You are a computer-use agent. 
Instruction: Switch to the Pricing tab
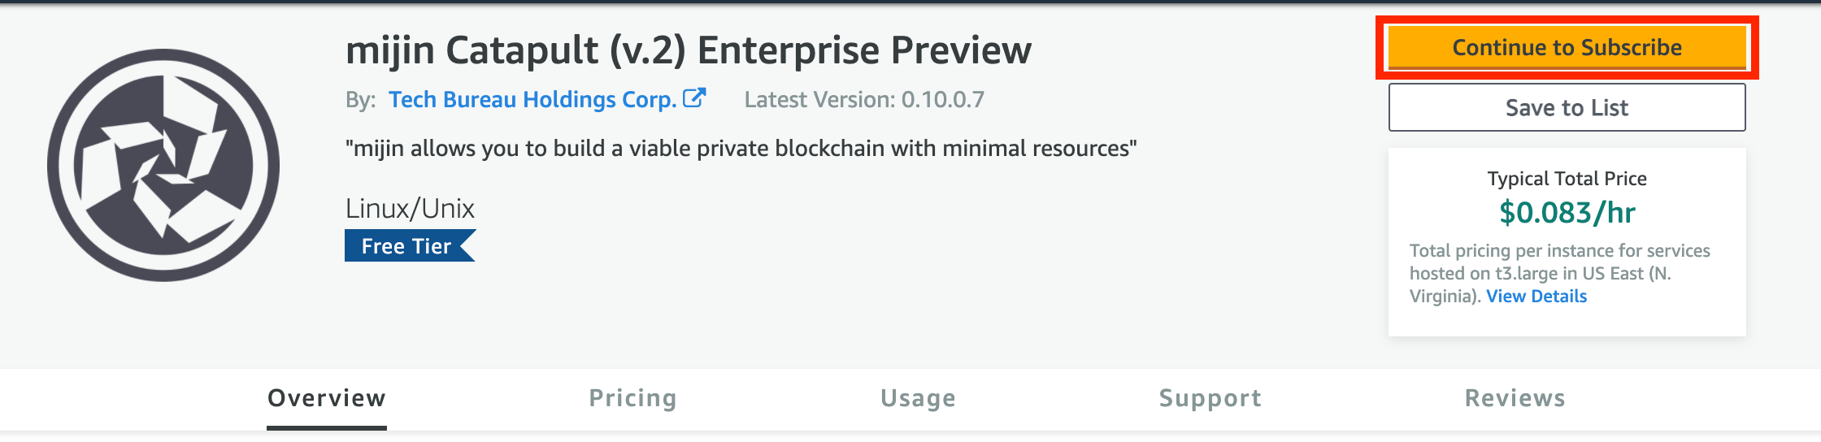point(632,398)
